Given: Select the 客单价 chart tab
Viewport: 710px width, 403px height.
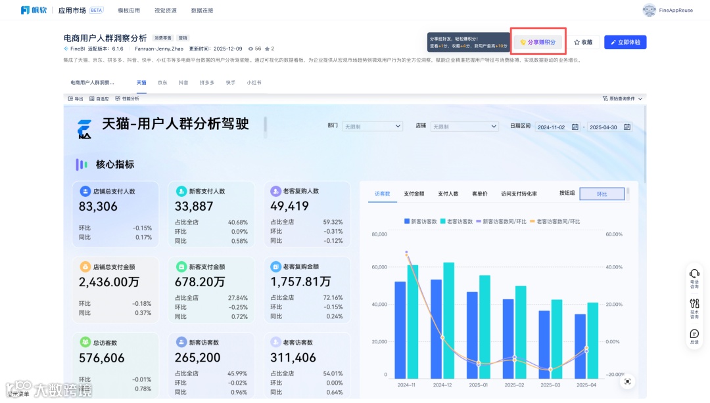Looking at the screenshot, I should coord(479,194).
